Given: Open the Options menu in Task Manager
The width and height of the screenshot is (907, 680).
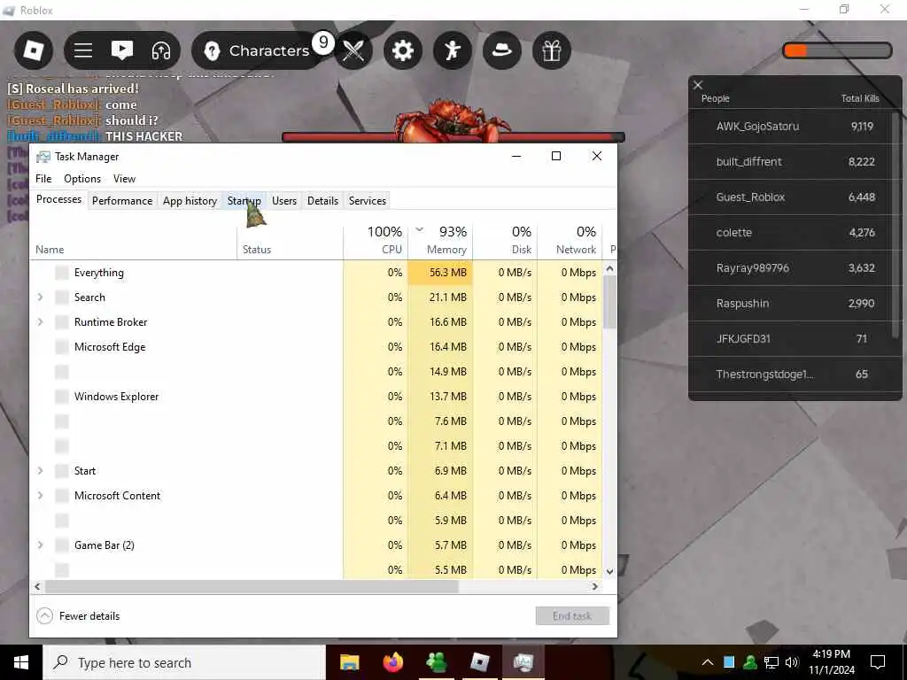Looking at the screenshot, I should click(x=82, y=179).
